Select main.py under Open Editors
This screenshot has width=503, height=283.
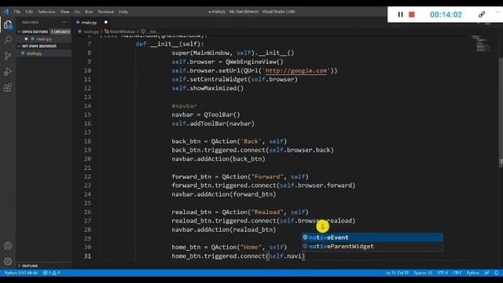point(44,39)
